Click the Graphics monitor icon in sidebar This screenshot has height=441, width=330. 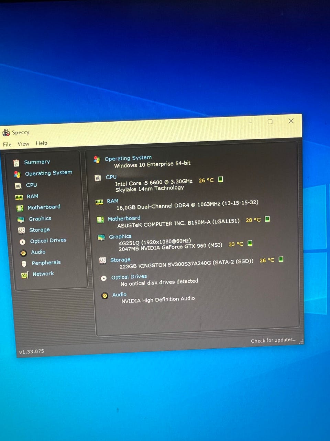coord(21,219)
